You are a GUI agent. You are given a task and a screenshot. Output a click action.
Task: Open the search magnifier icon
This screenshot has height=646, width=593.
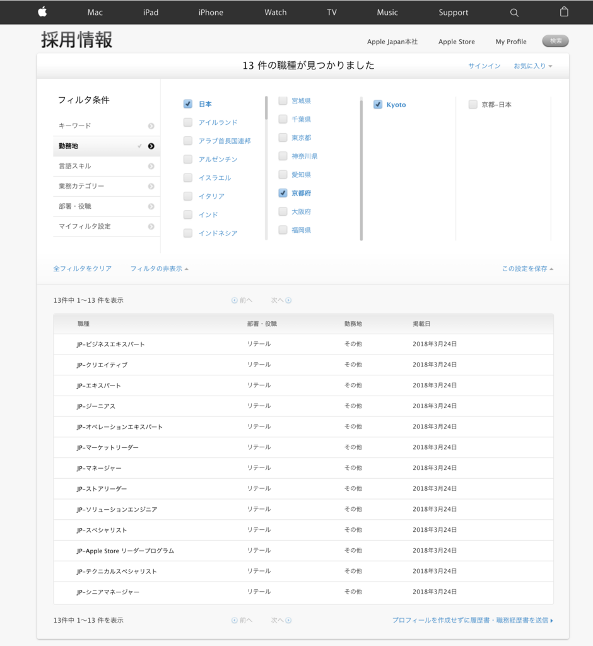[x=514, y=13]
